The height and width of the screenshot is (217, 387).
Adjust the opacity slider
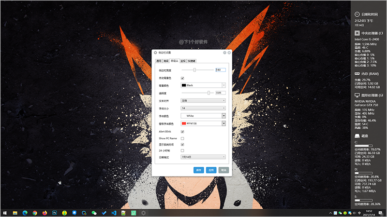click(208, 93)
